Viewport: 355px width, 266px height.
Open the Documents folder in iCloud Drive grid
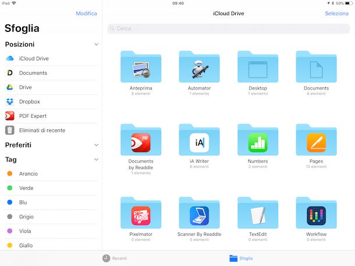coord(316,67)
